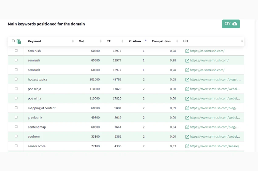This screenshot has width=258, height=171.
Task: Click external link icon in 'coolrom' row
Action: click(x=187, y=137)
